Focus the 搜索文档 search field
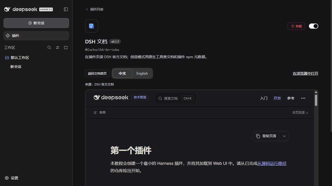The image size is (332, 186). pyautogui.click(x=176, y=98)
